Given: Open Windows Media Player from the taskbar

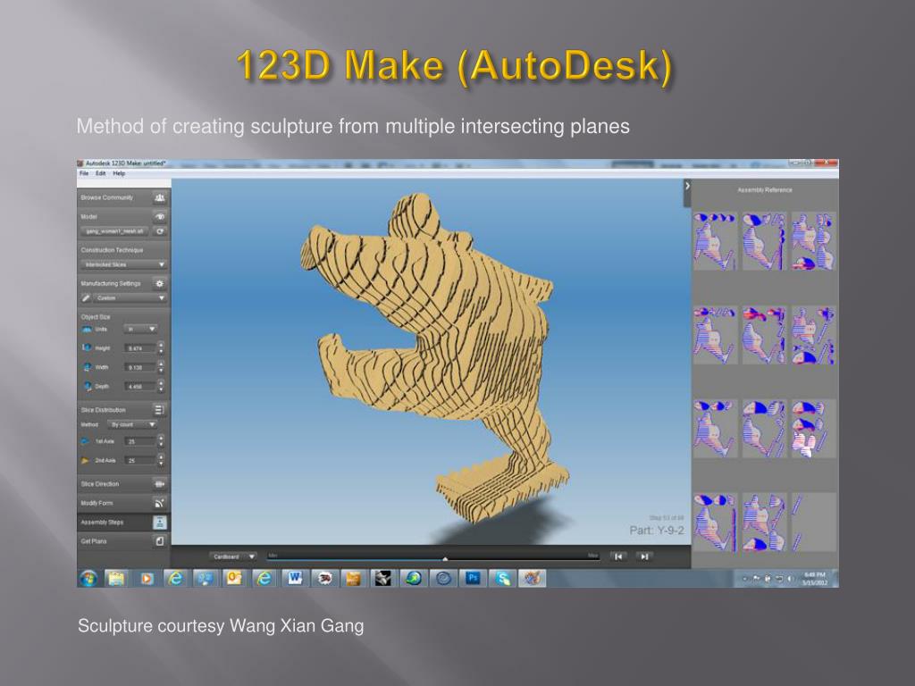Looking at the screenshot, I should [x=147, y=578].
